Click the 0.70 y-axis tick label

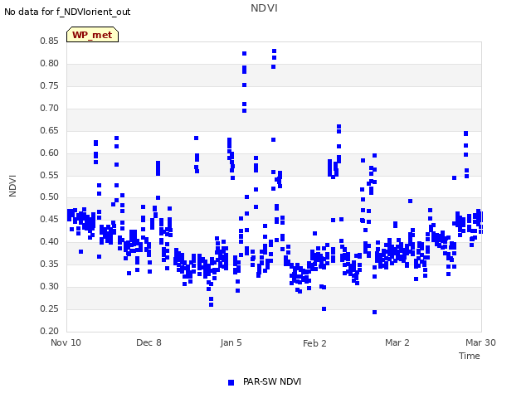pyautogui.click(x=50, y=108)
